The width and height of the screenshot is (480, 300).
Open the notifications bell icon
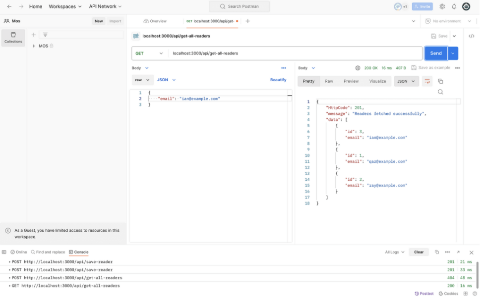point(454,6)
